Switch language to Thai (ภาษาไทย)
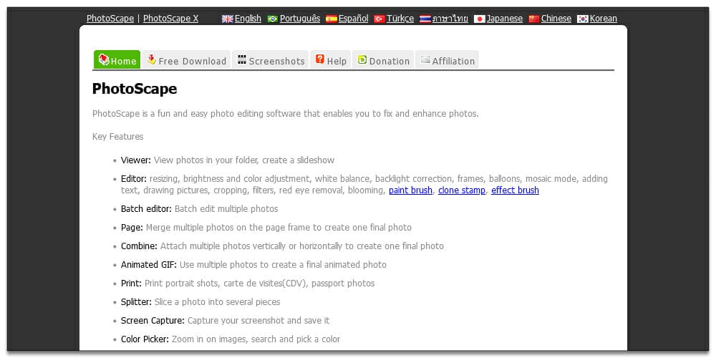The image size is (716, 358). (x=450, y=19)
